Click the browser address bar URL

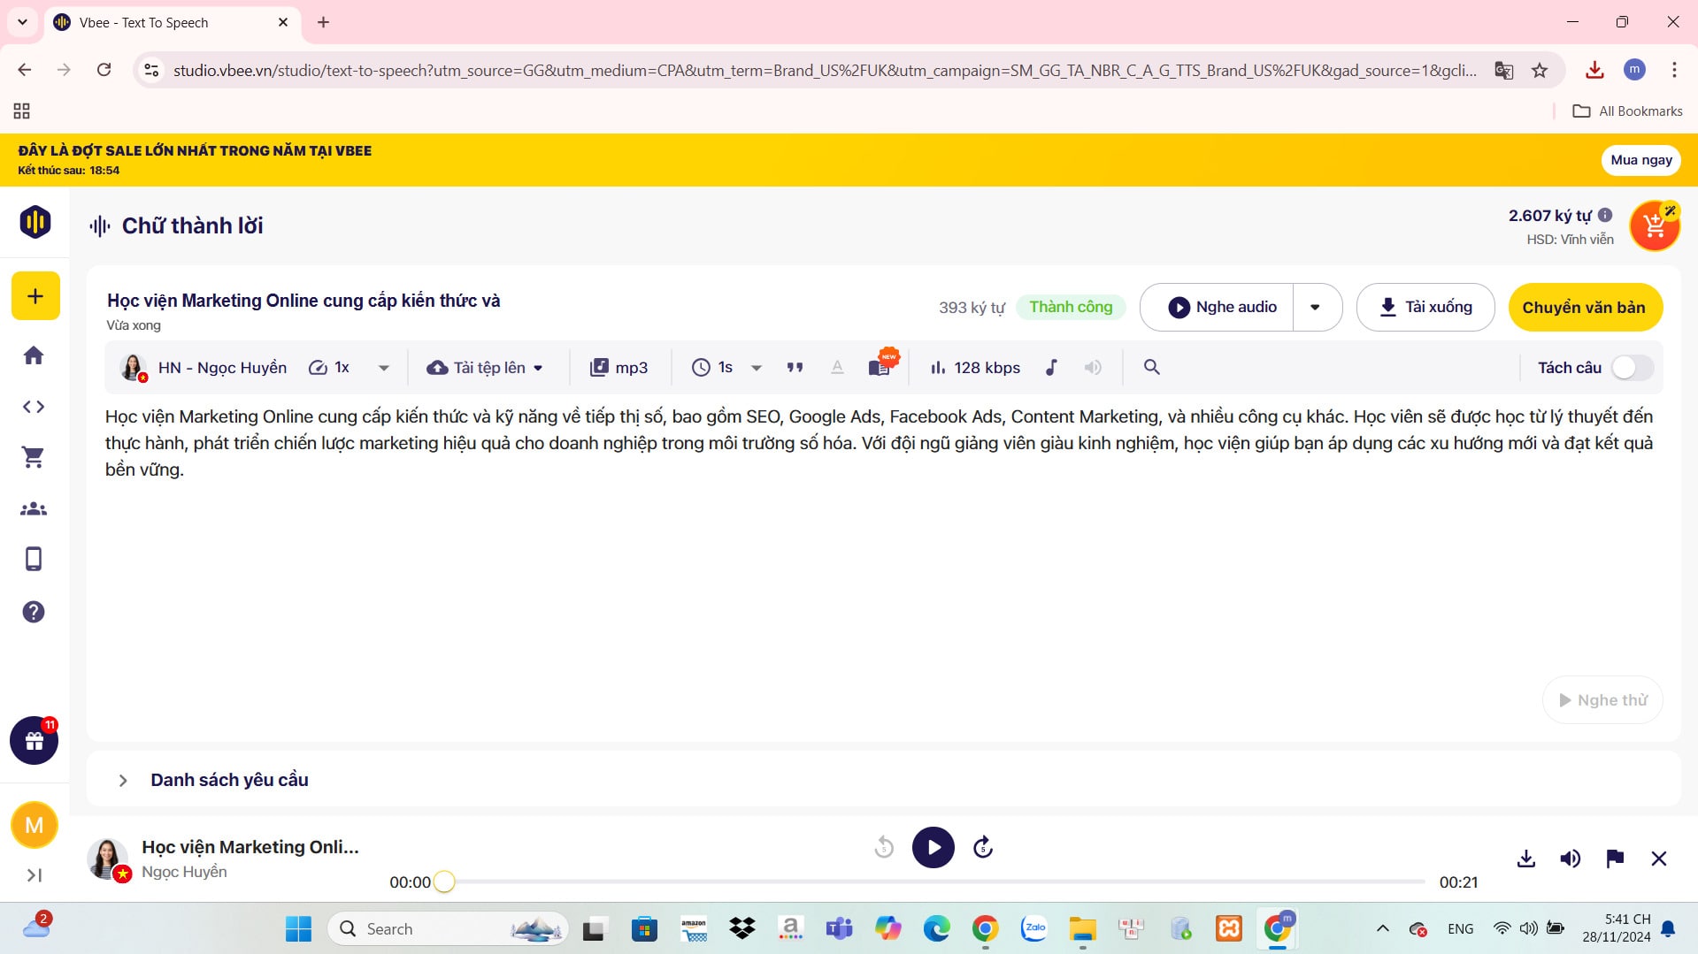click(x=825, y=70)
